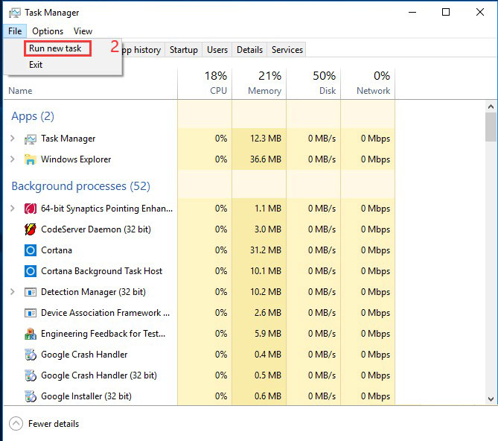
Task: Click the Cortana Background Task Host icon
Action: click(x=31, y=271)
